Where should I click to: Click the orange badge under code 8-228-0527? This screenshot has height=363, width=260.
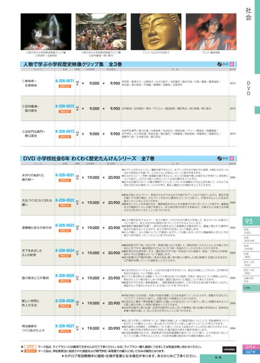coord(65,331)
